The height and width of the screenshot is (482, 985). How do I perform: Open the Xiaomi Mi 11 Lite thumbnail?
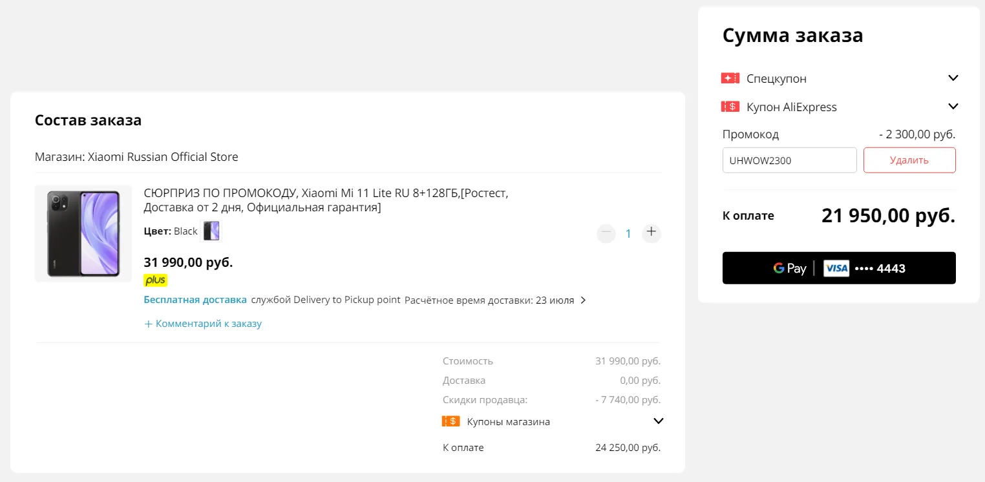tap(83, 233)
